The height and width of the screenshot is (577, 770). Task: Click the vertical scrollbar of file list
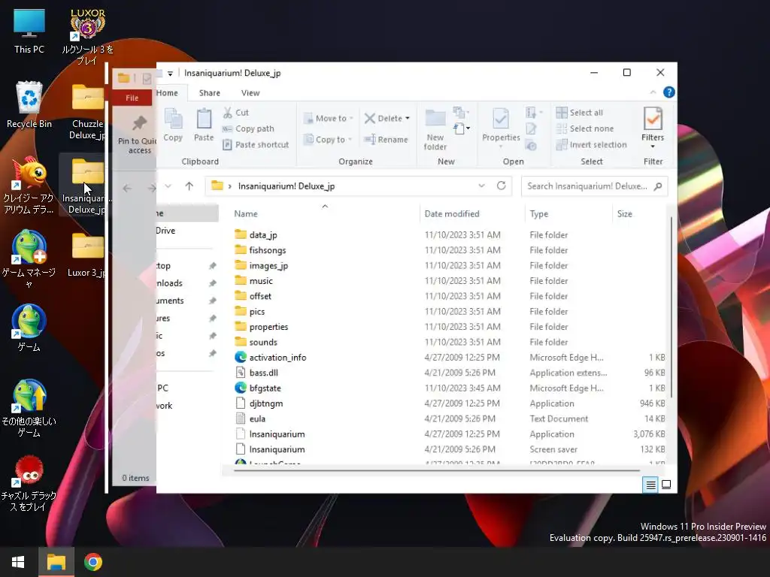coord(671,307)
